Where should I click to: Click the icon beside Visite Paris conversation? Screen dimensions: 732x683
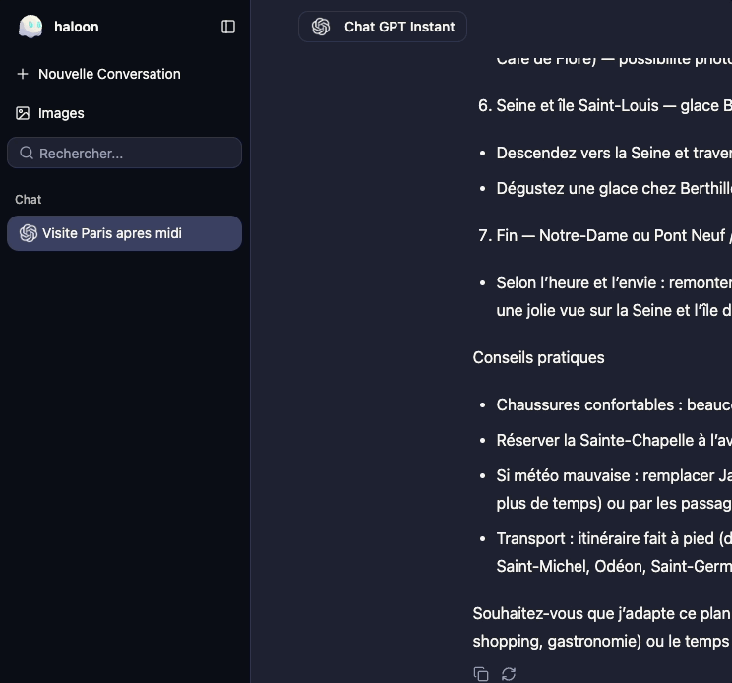pyautogui.click(x=29, y=233)
